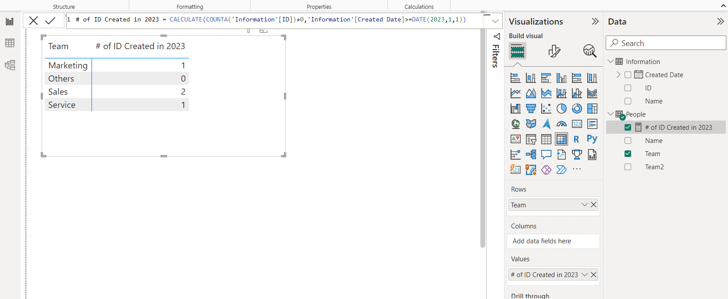Open Model view in left sidebar
The width and height of the screenshot is (728, 299).
click(x=10, y=65)
